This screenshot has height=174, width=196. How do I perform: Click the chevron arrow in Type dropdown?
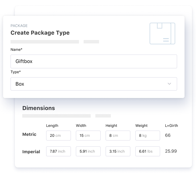(169, 84)
